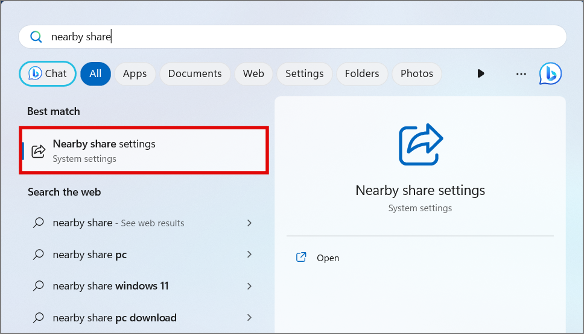This screenshot has height=334, width=584.
Task: Click the 'nearby share pc' web suggestion
Action: click(x=90, y=255)
